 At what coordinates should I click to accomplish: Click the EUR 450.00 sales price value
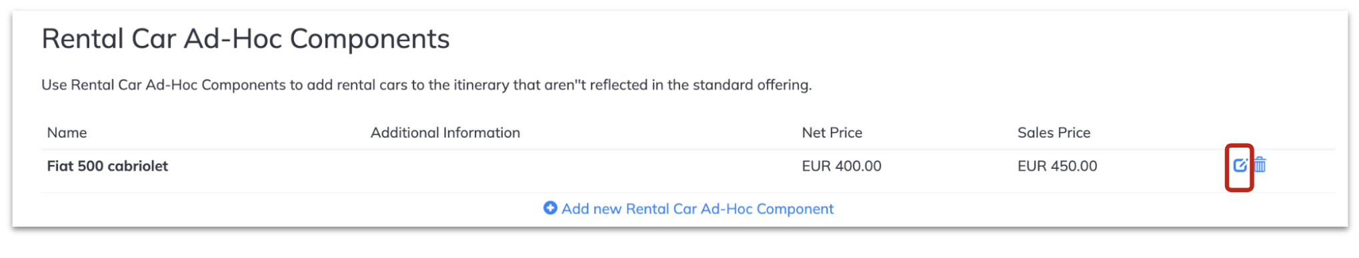pos(1057,166)
